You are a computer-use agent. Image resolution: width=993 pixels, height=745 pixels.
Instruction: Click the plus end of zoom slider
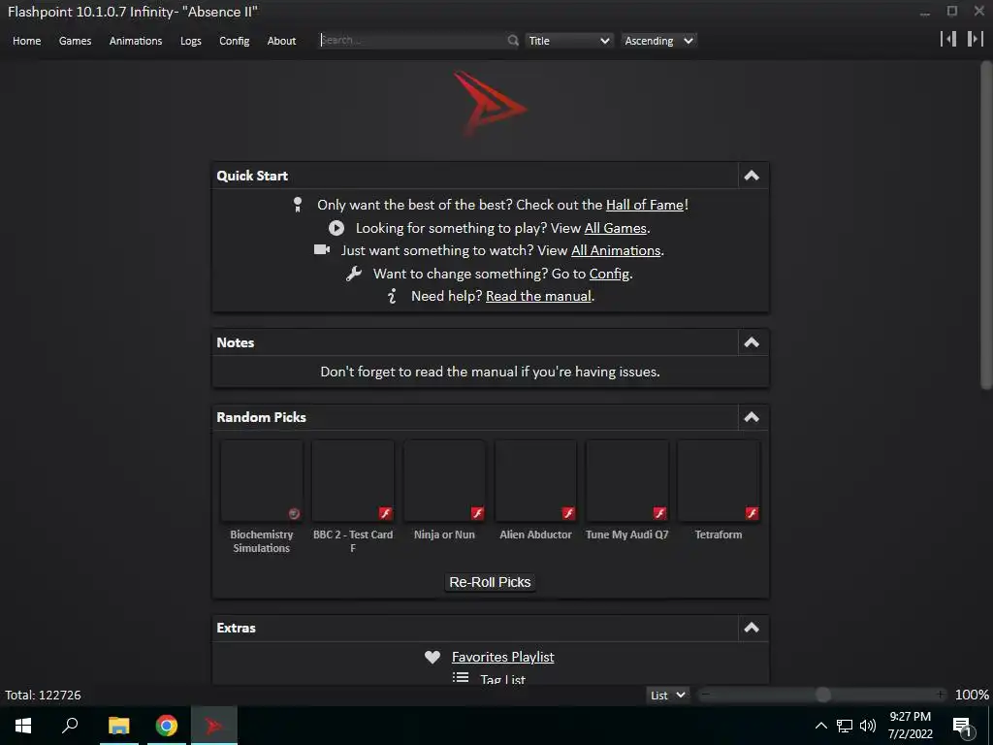941,695
